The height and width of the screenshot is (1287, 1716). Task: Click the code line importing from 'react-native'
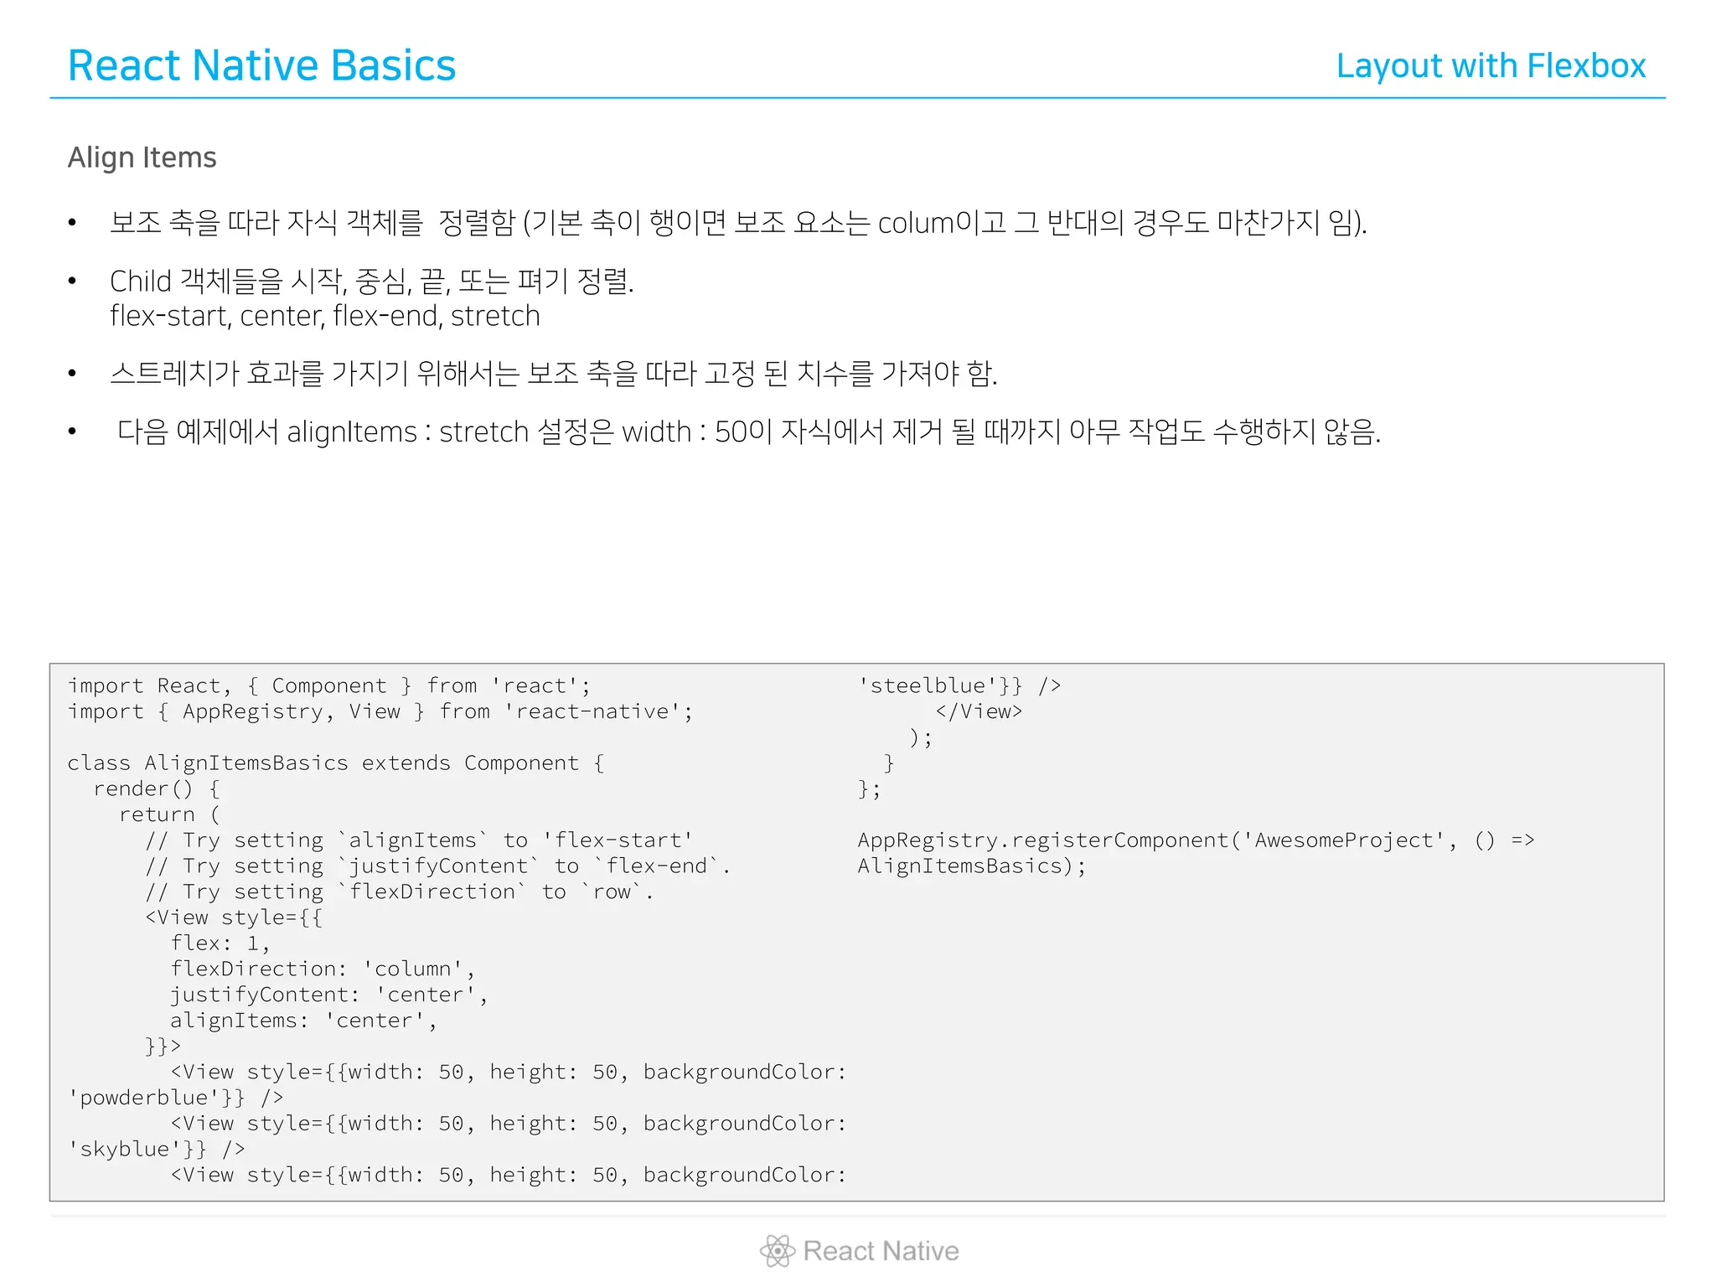point(380,712)
